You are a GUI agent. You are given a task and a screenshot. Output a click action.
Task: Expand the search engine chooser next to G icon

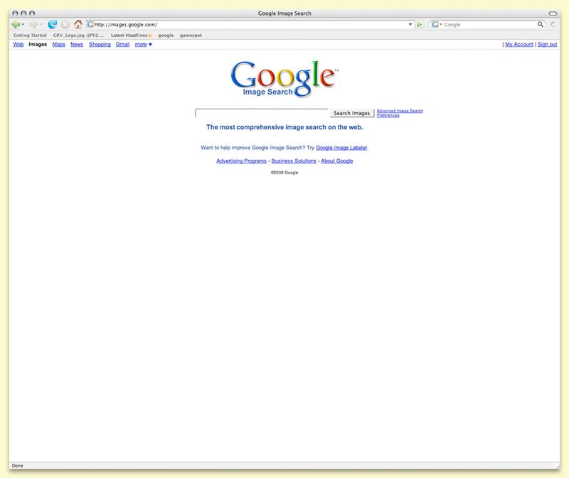441,25
